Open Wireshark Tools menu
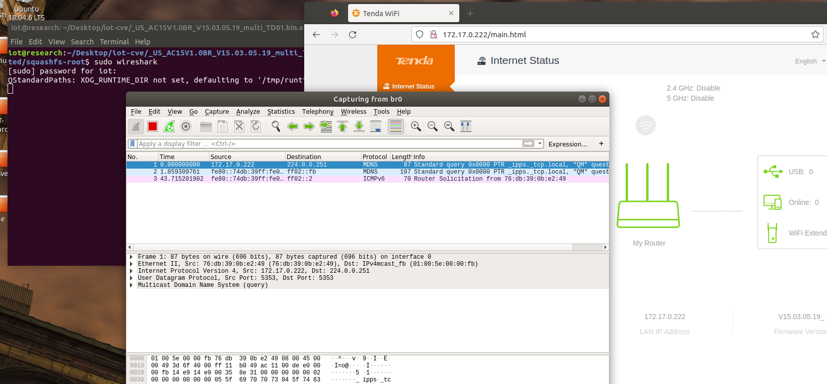Viewport: 827px width, 384px height. coord(381,112)
